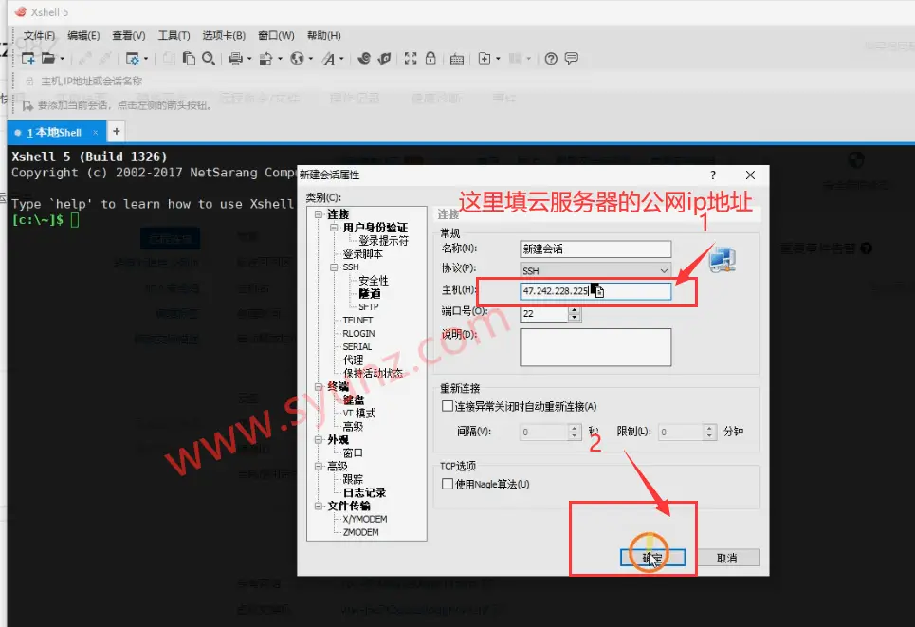Click the 取消 button
915x627 pixels.
[728, 557]
